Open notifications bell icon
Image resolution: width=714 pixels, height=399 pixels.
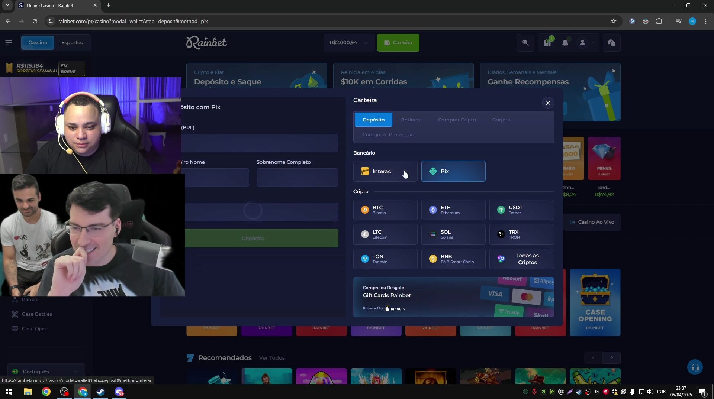click(x=565, y=43)
